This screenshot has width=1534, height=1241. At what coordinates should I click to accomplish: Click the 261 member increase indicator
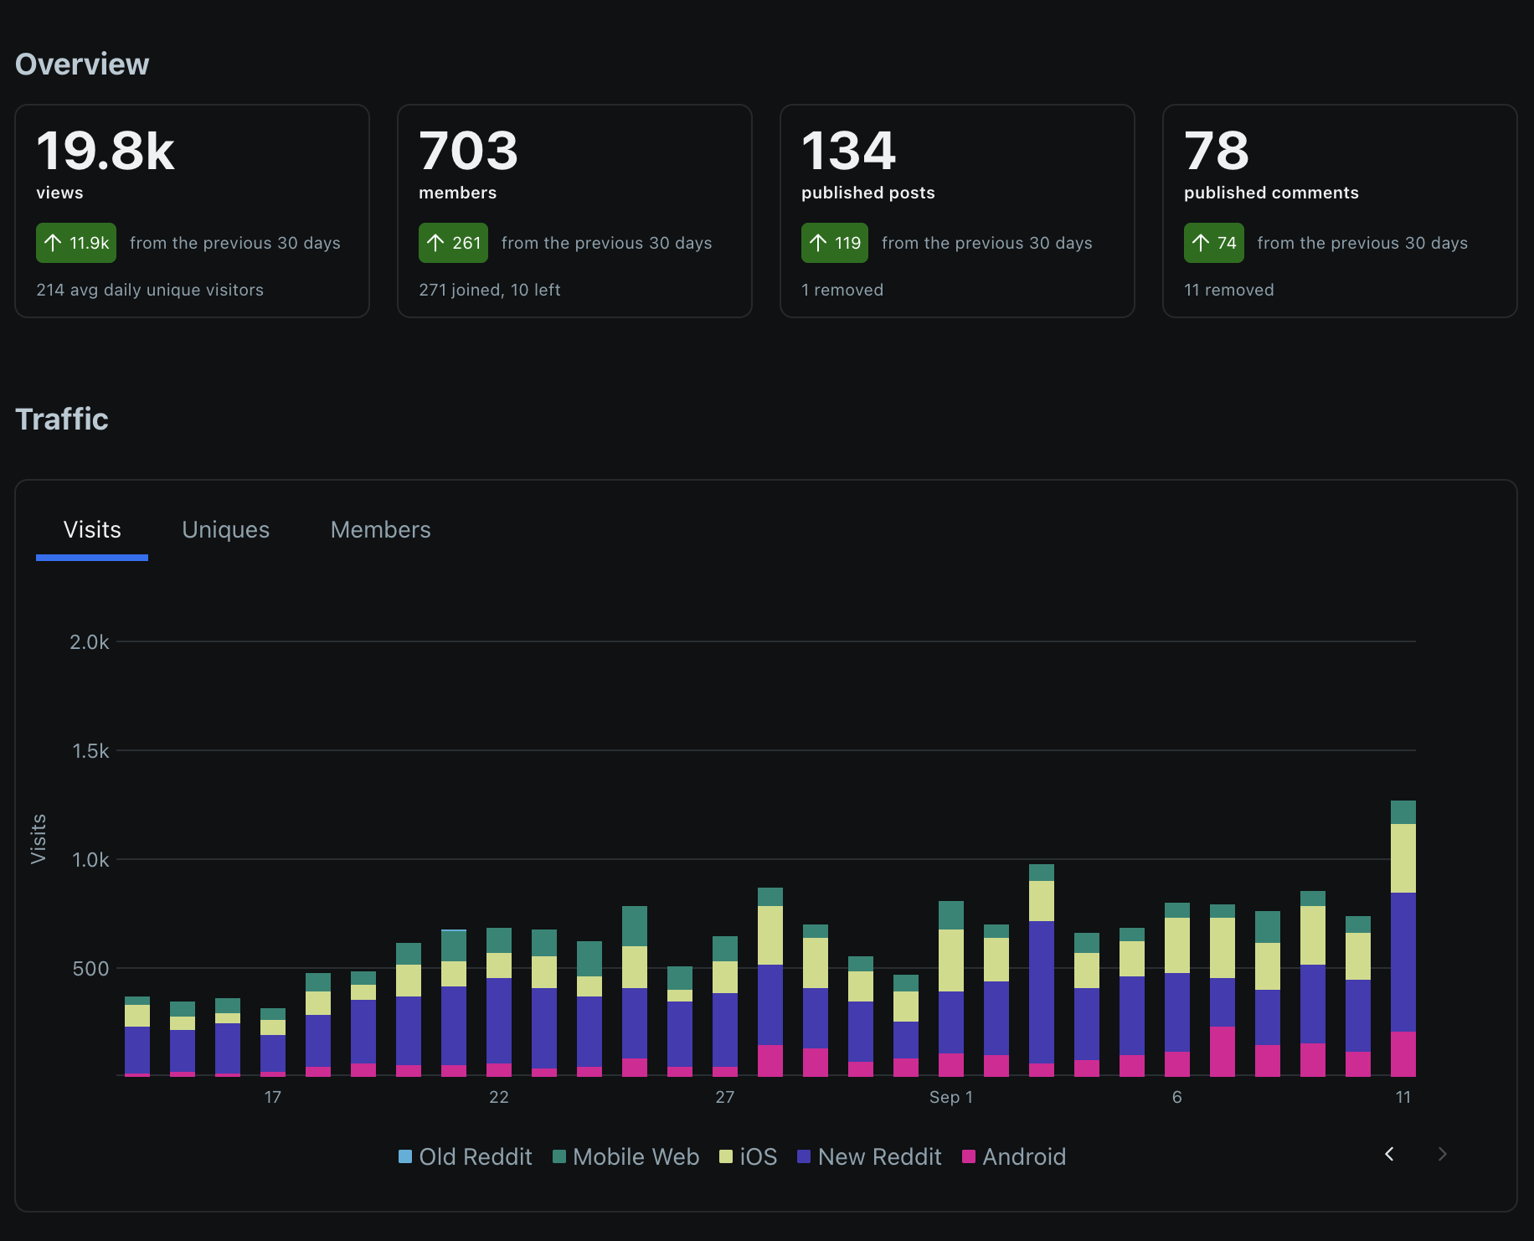(x=453, y=243)
